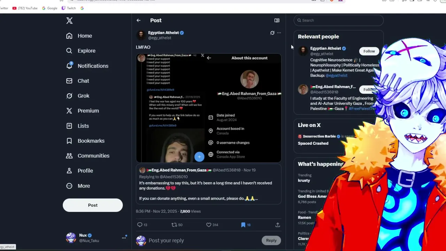446x251 pixels.
Task: Open the post's three-dot more menu
Action: [x=279, y=33]
